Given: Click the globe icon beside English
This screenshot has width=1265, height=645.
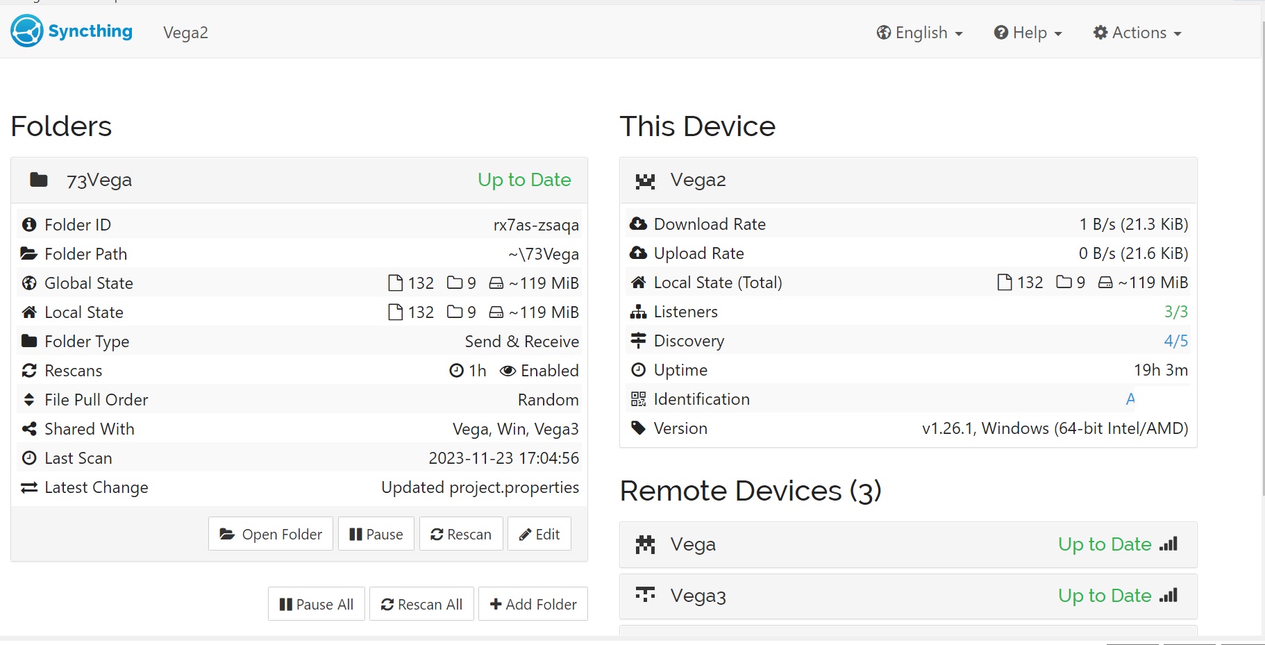Looking at the screenshot, I should [x=884, y=33].
